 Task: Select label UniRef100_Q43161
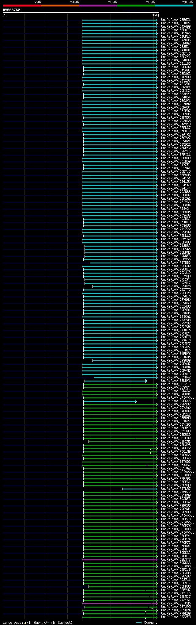click(176, 600)
